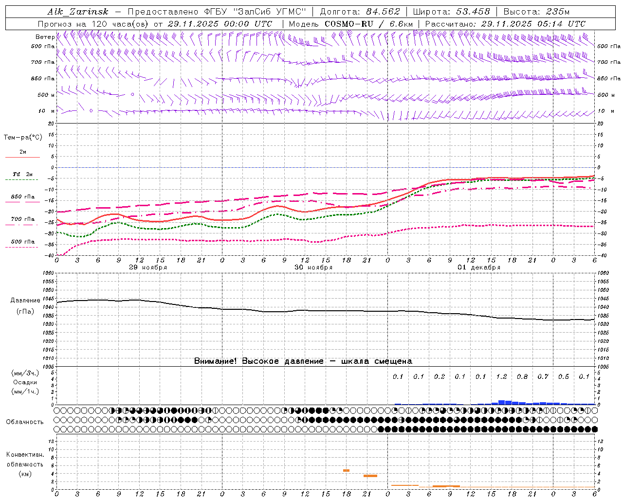Click the Тем-ра(°C) temperature axis title
The height and width of the screenshot is (498, 623).
click(x=23, y=137)
